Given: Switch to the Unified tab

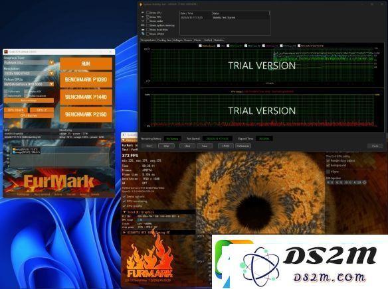Looking at the screenshot, I should (x=208, y=40).
